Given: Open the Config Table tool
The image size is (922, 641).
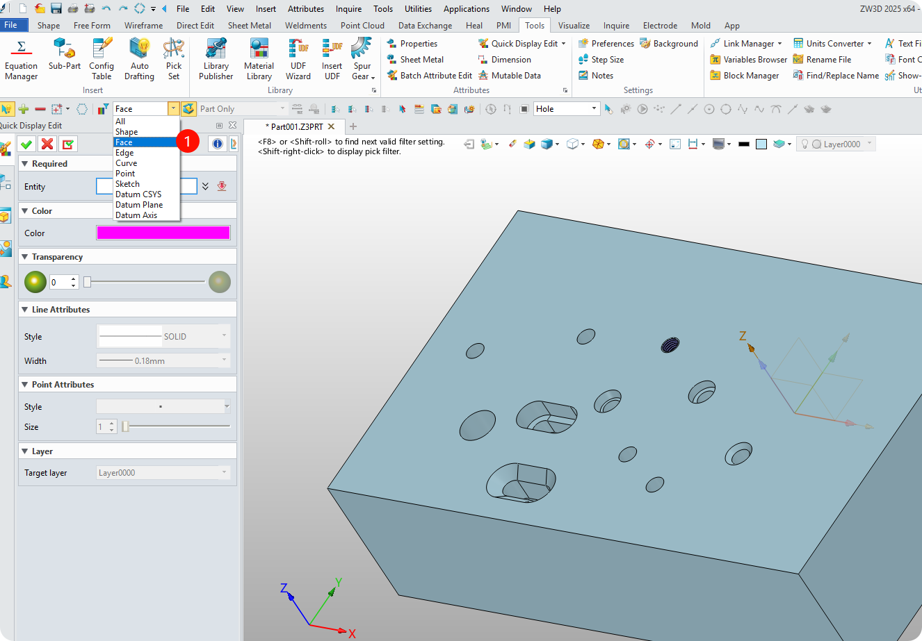Looking at the screenshot, I should point(102,59).
